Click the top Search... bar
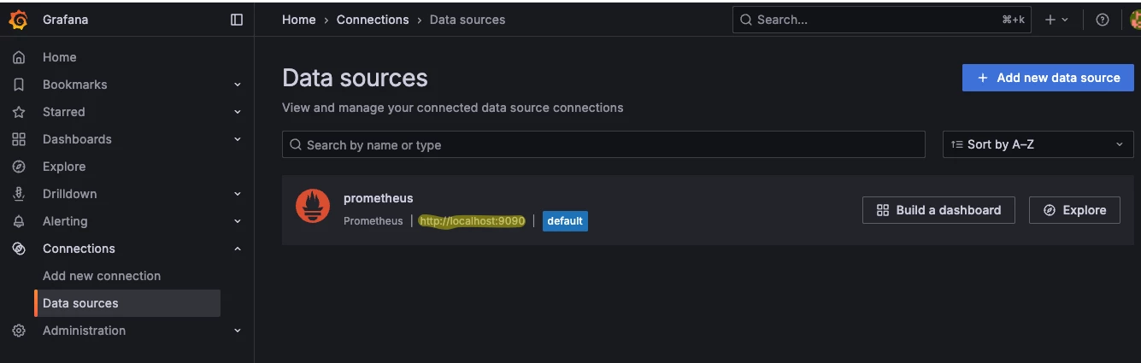 coord(882,20)
